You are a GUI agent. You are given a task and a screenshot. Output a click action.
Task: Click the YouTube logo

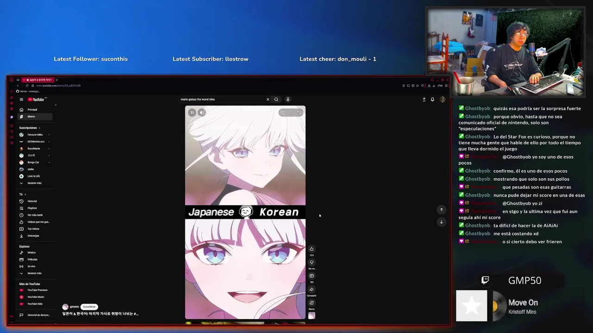coord(36,99)
